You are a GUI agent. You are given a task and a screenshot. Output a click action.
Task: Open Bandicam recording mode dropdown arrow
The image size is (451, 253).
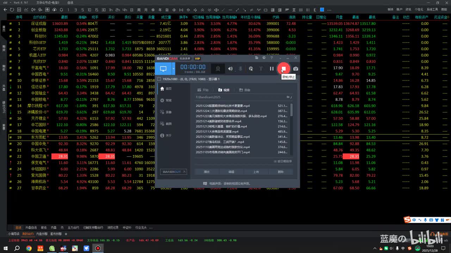pyautogui.click(x=173, y=69)
